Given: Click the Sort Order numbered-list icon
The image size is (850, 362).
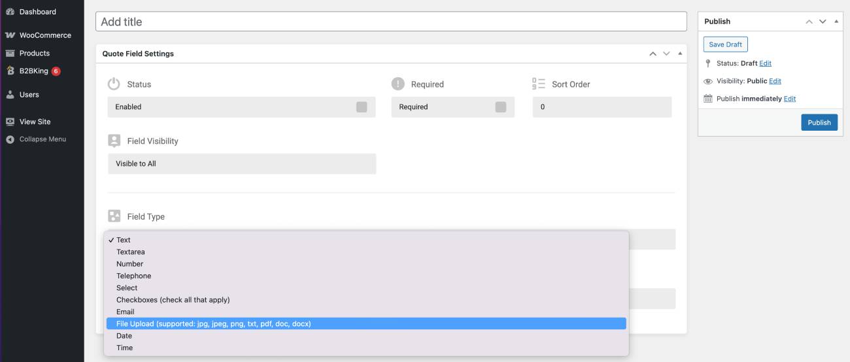Looking at the screenshot, I should point(539,84).
